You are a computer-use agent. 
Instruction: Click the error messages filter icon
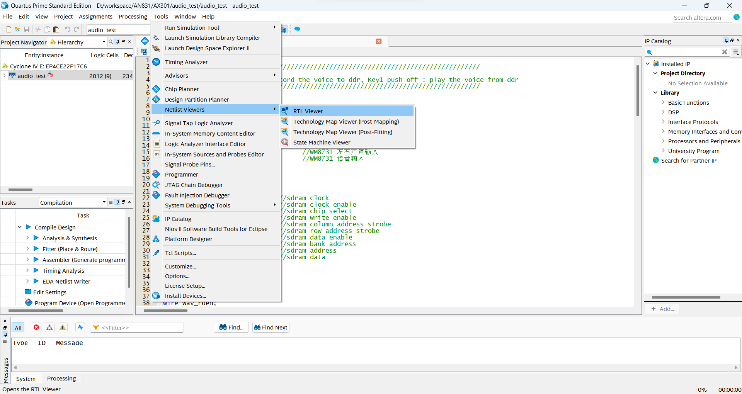pyautogui.click(x=36, y=327)
